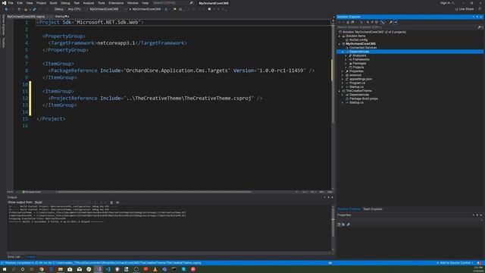The image size is (485, 273).
Task: Select Package.Build.props in Solution Explorer
Action: (364, 99)
